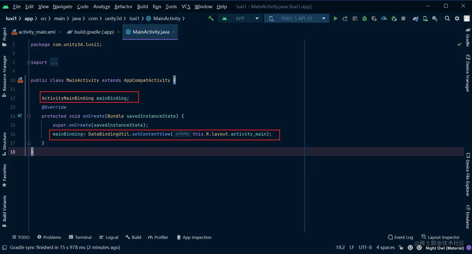
Task: Stop the running app square icon
Action: point(403,18)
